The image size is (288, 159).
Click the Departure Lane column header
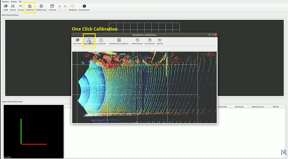[258, 107]
